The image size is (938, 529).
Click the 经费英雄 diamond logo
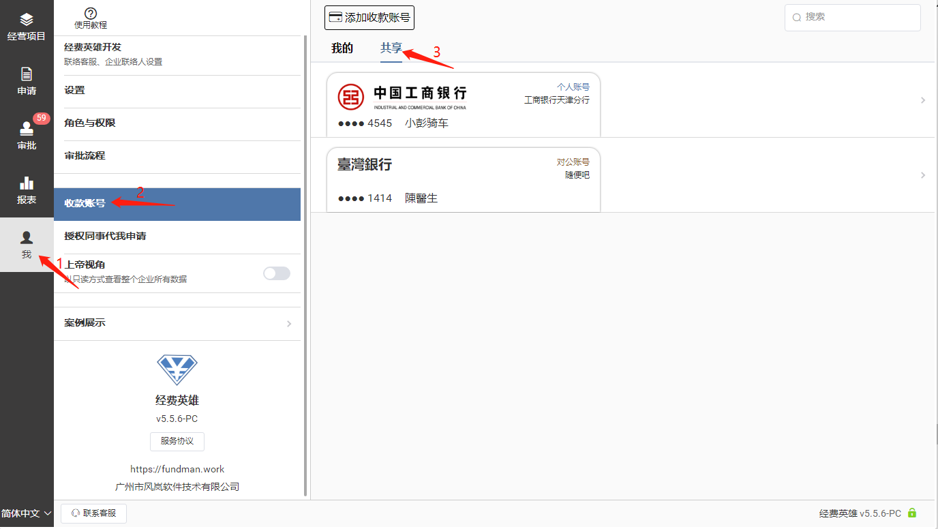pyautogui.click(x=177, y=370)
